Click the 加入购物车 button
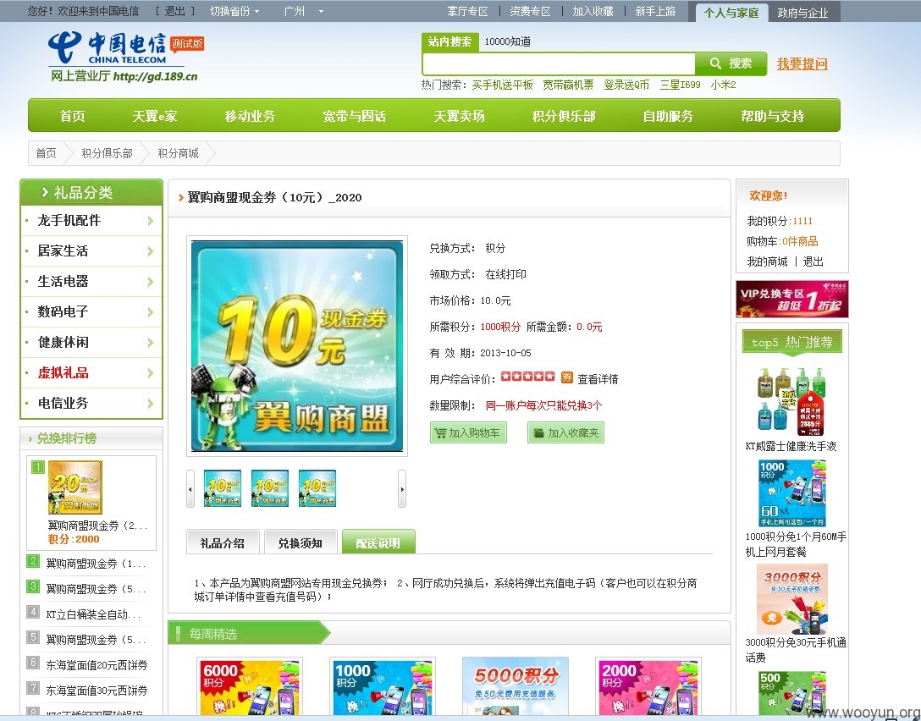 tap(468, 432)
